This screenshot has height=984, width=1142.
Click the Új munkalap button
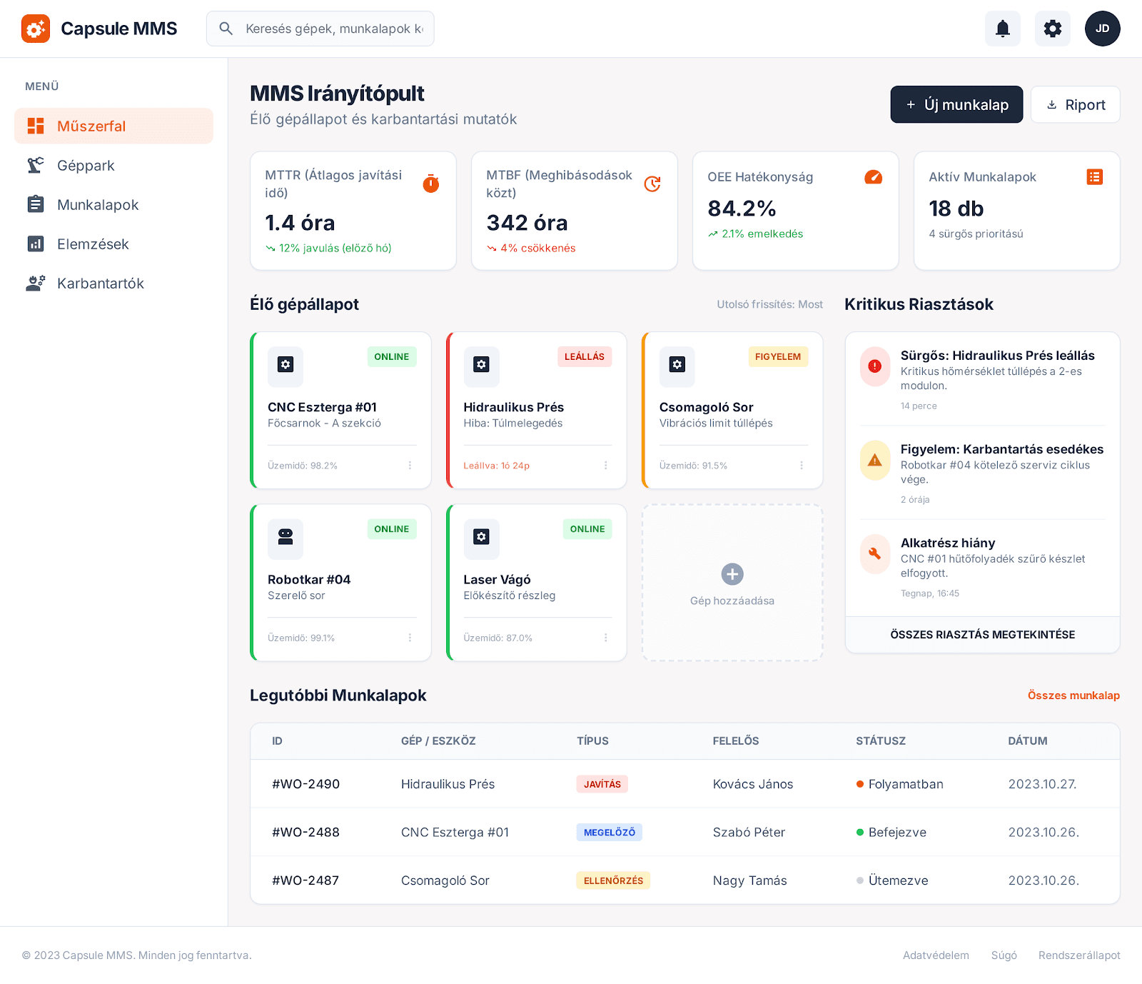956,105
